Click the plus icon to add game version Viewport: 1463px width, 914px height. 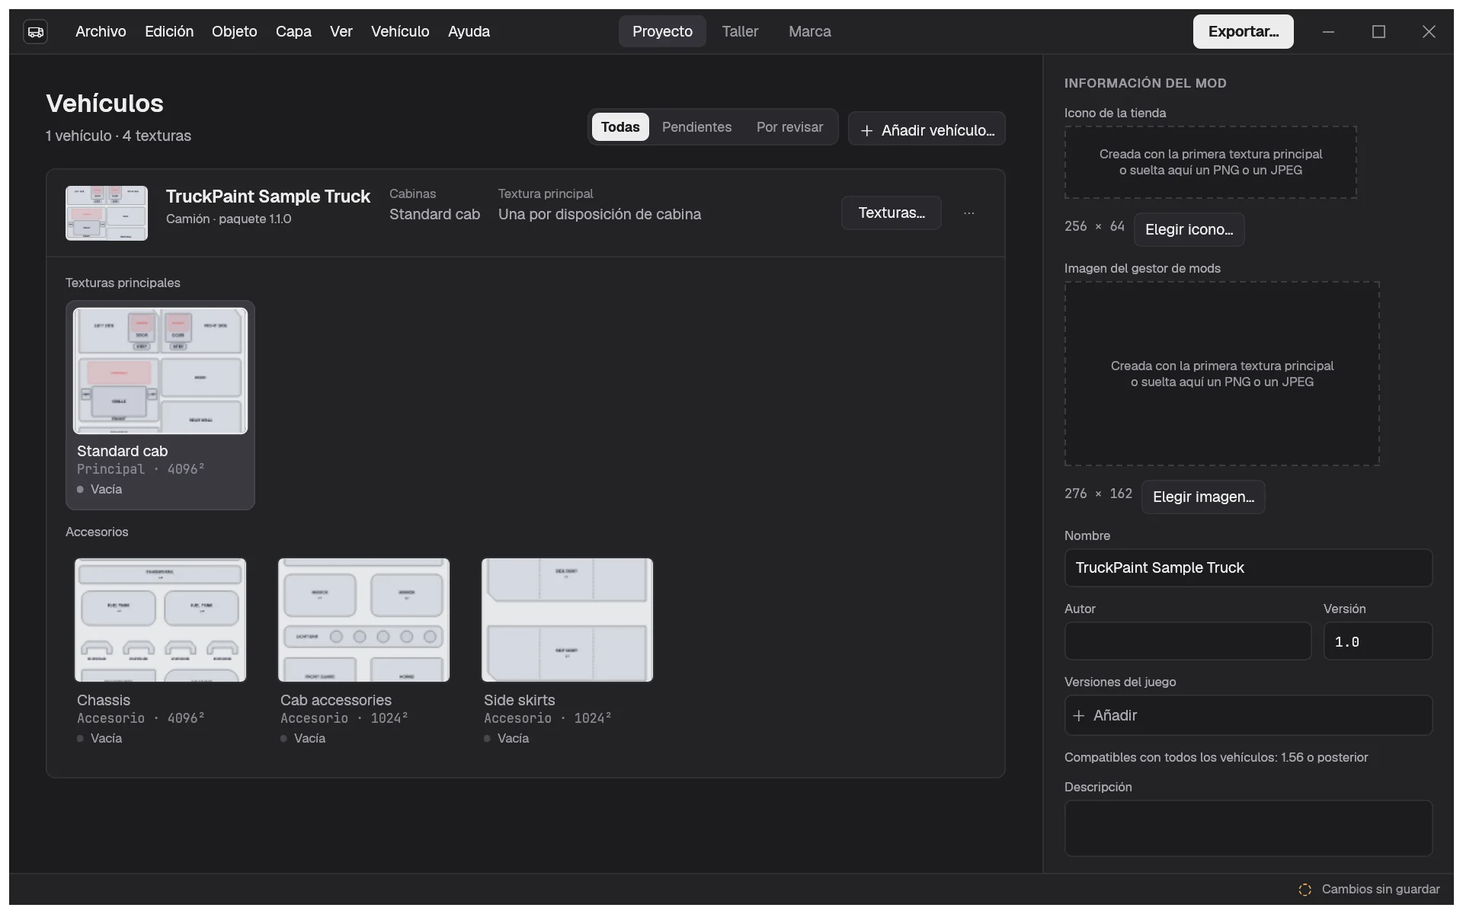click(x=1078, y=715)
